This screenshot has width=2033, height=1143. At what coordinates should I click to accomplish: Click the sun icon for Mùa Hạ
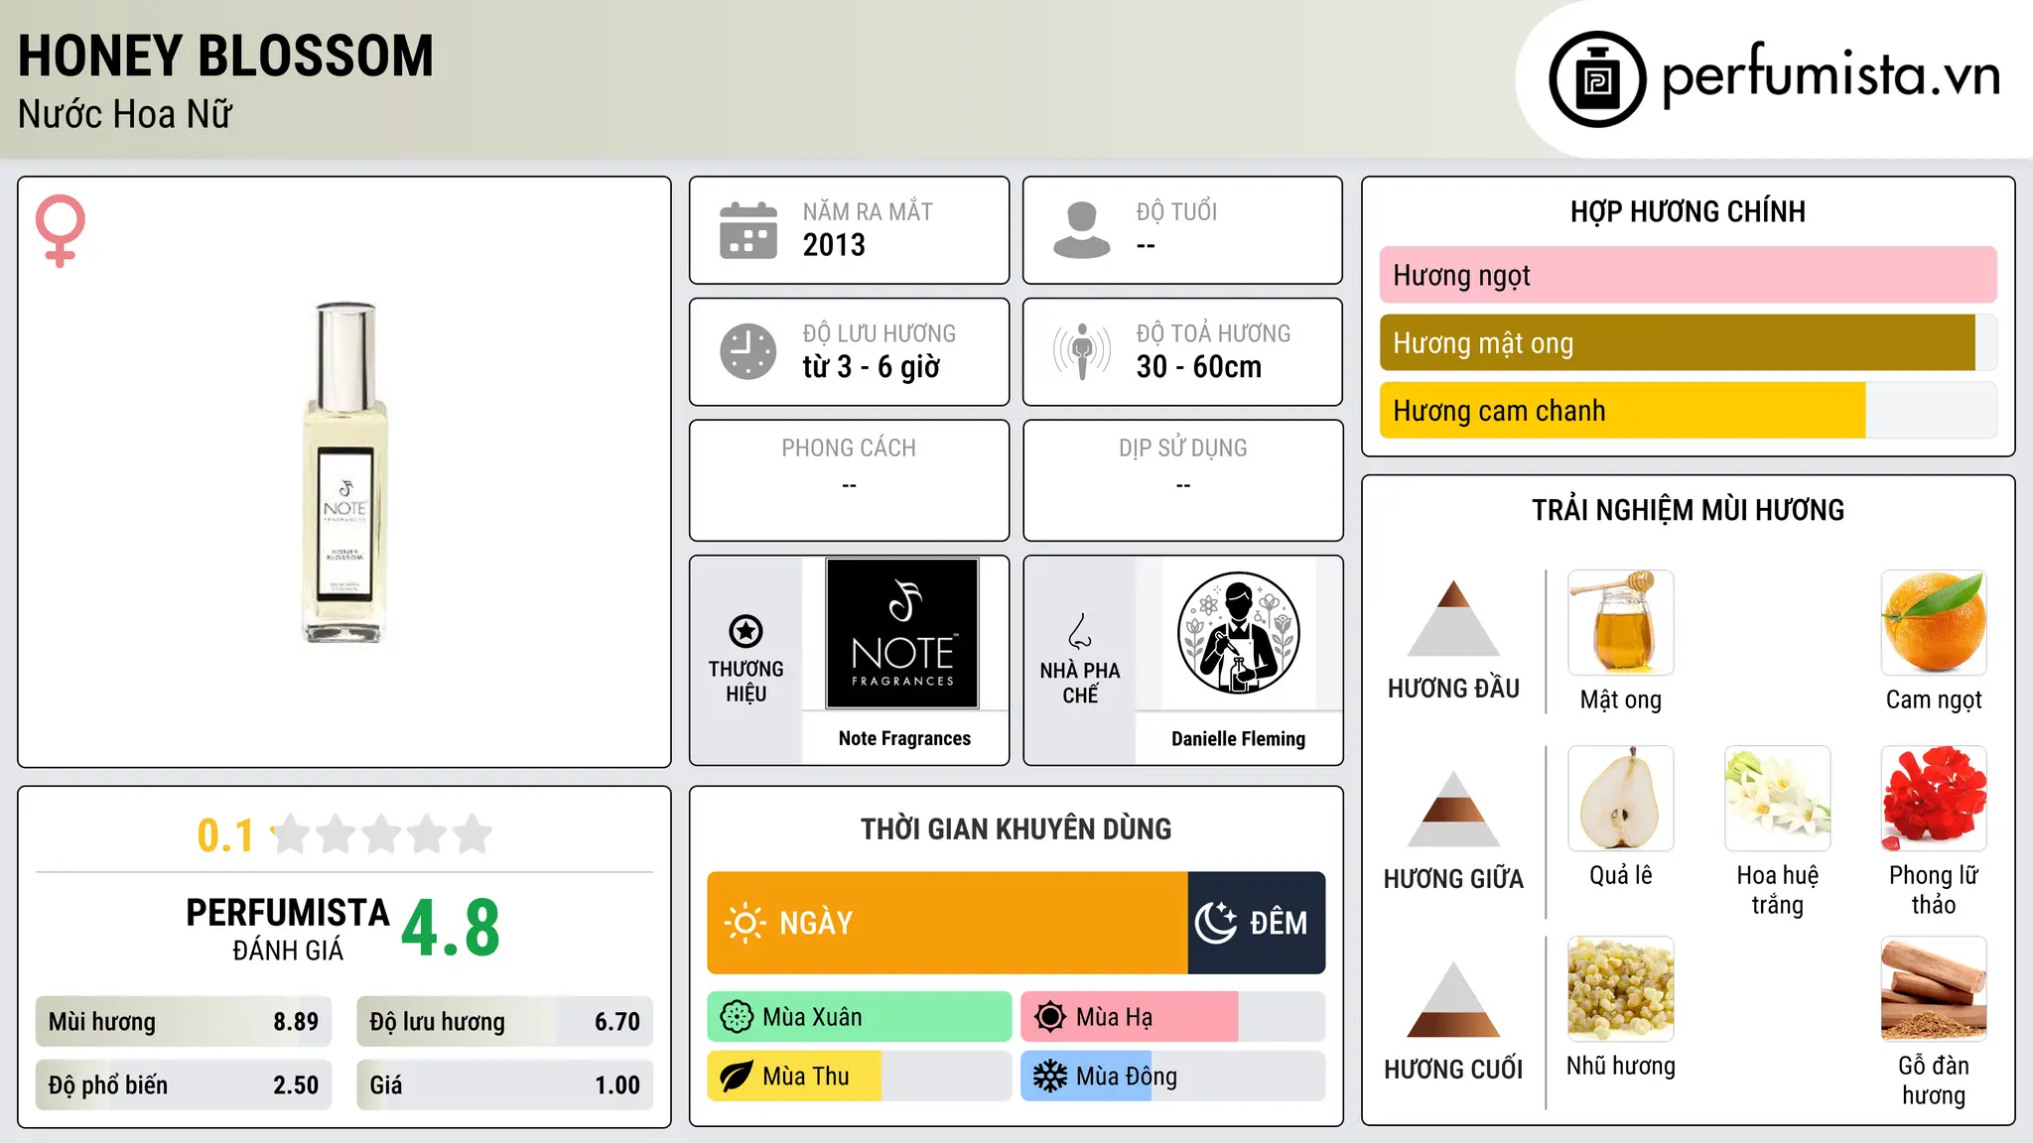[x=1050, y=1017]
